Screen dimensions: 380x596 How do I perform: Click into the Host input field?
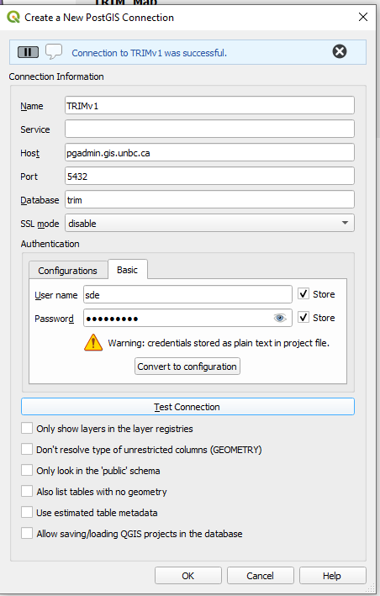pyautogui.click(x=209, y=152)
